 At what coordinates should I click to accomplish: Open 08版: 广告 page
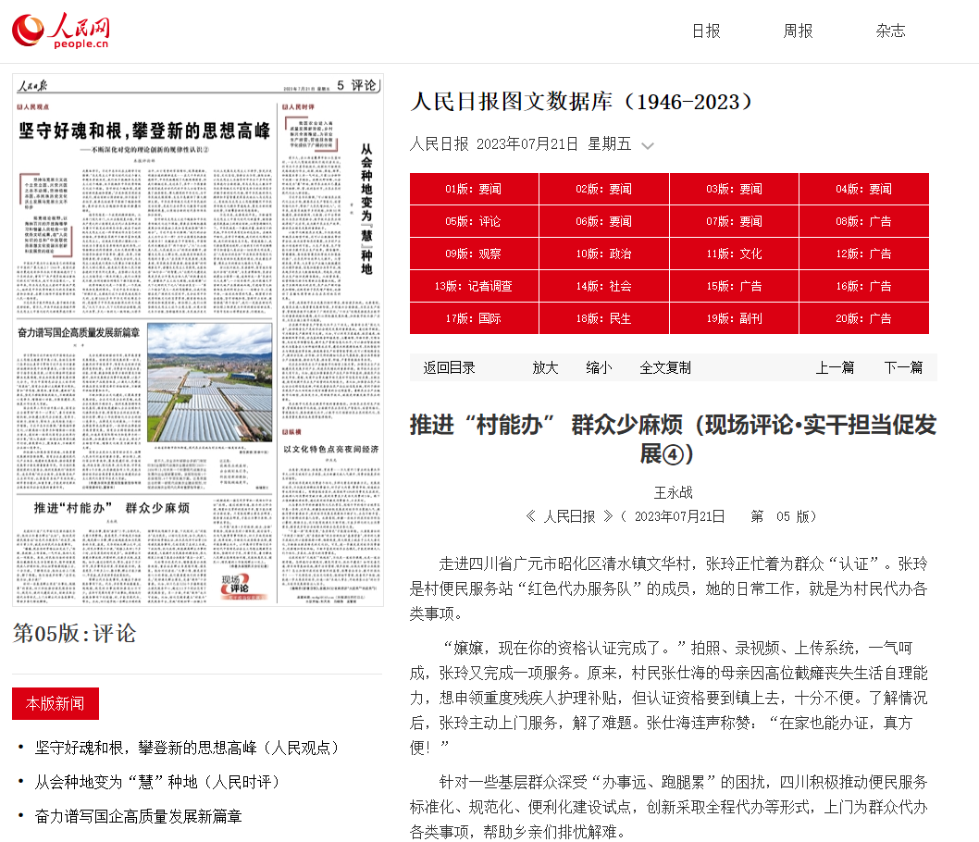pos(864,221)
